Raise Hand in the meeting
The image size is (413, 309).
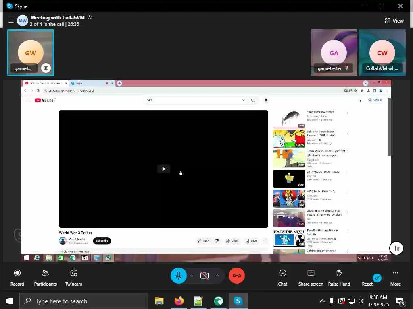(339, 278)
